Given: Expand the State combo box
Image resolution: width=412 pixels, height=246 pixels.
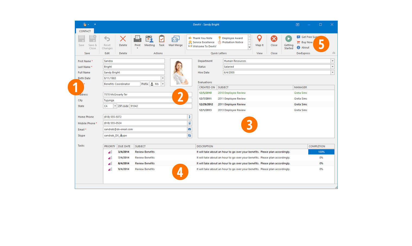Looking at the screenshot, I should [x=115, y=106].
